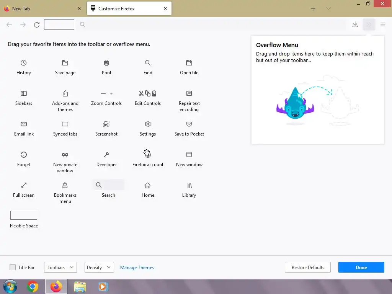Screen dimensions: 392x294
Task: Open the Toolbars dropdown
Action: (x=60, y=267)
